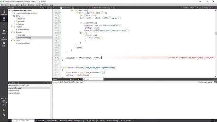Switch to Test Results tab

pos(126,121)
